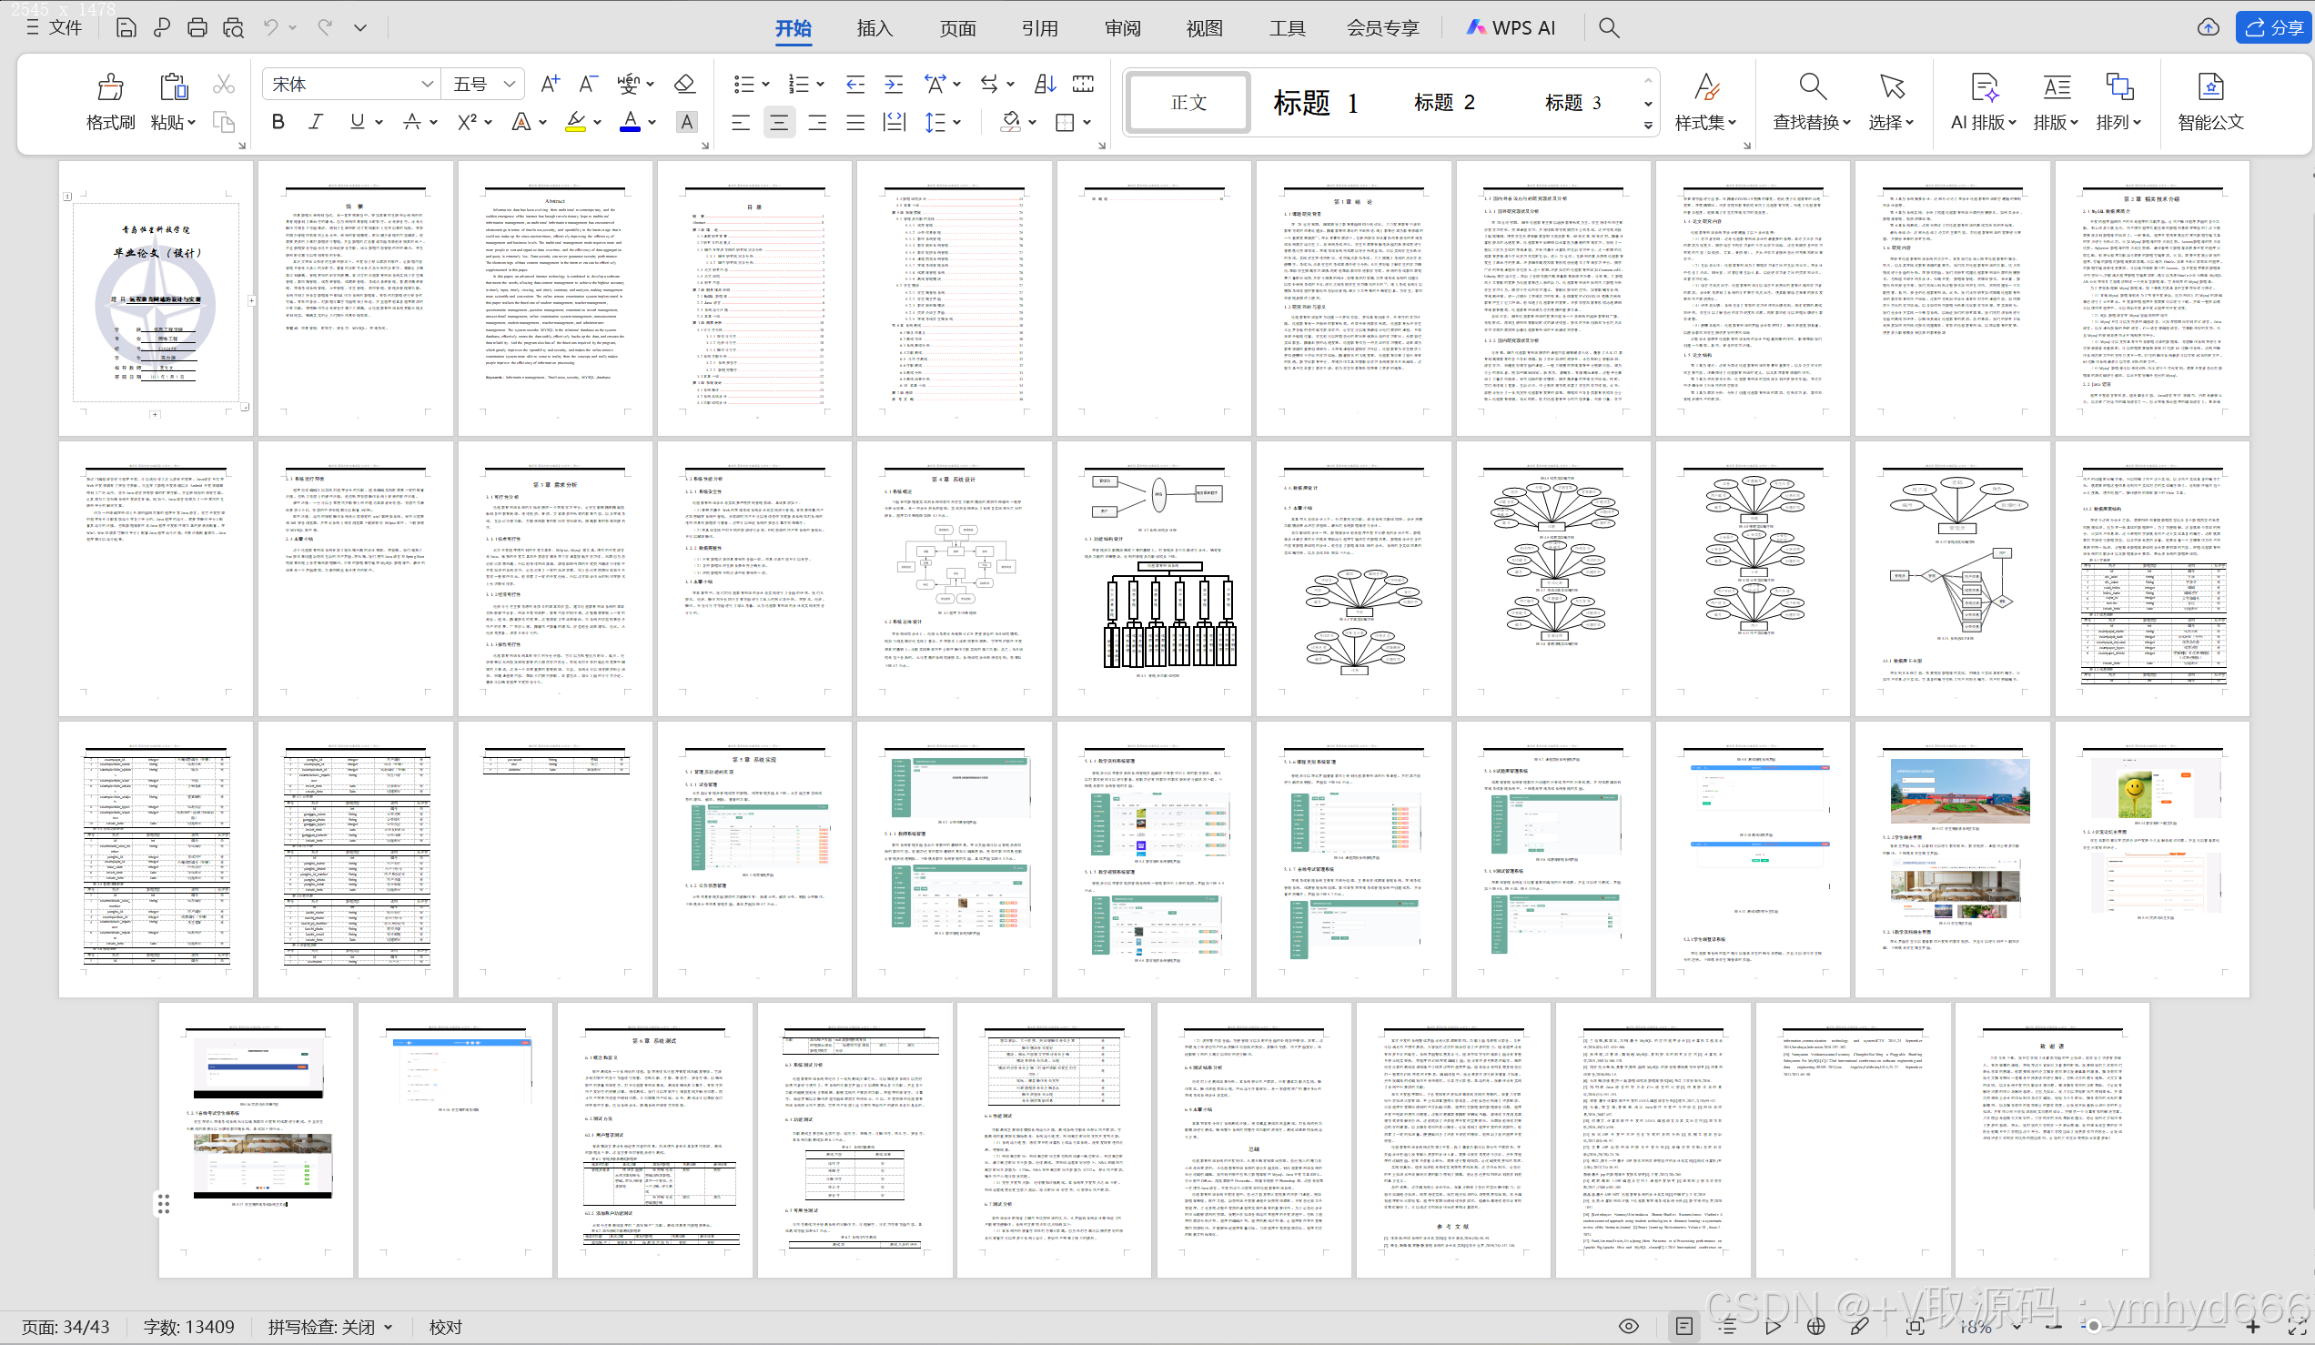The image size is (2315, 1345).
Task: Expand the zoom percentage dropdown
Action: (x=2017, y=1327)
